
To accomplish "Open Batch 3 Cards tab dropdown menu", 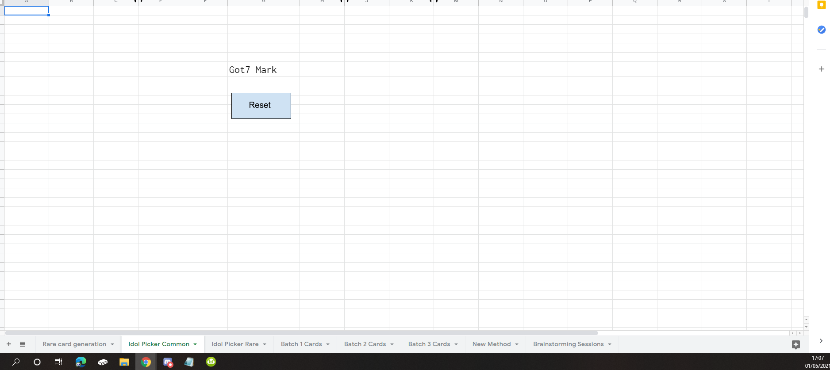I will (x=456, y=344).
